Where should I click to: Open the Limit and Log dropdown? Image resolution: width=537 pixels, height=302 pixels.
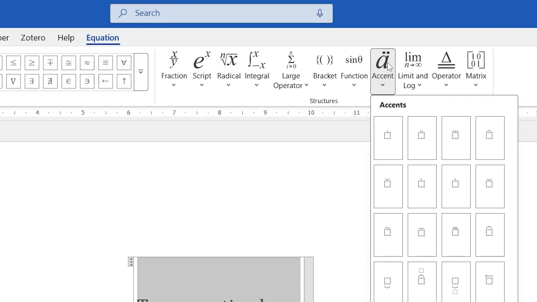413,70
